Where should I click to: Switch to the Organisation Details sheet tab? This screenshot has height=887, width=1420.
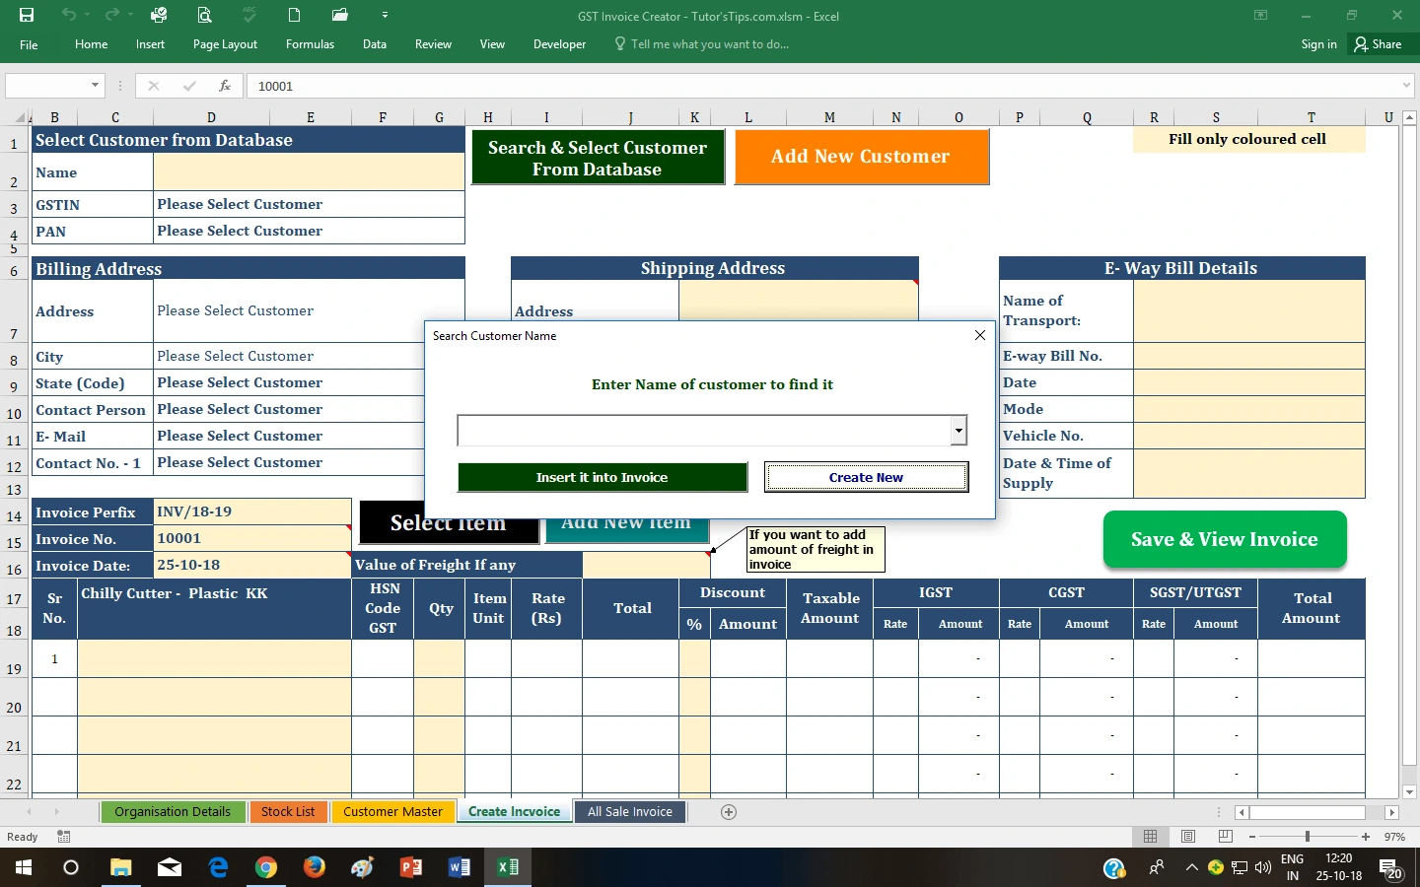pos(173,812)
